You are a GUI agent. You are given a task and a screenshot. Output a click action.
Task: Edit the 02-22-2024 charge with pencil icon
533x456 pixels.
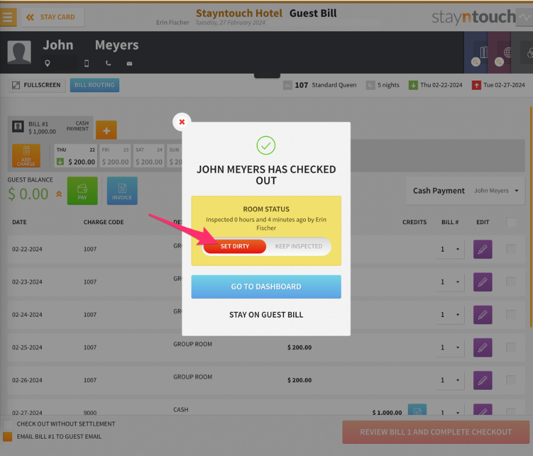483,249
